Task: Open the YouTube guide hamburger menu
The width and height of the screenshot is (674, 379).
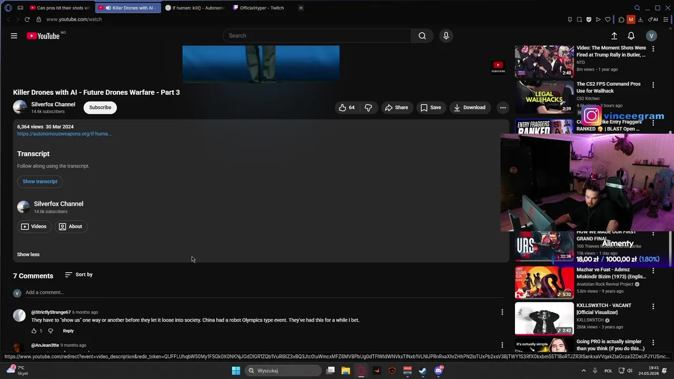Action: 14,36
